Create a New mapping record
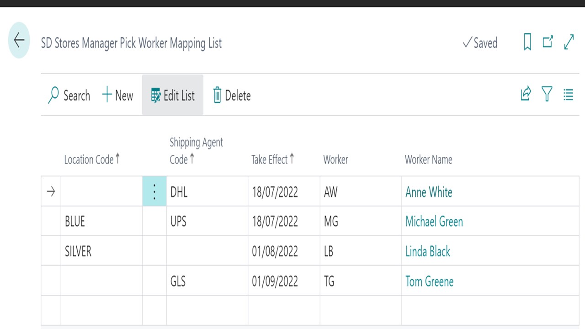This screenshot has height=329, width=585. 117,96
